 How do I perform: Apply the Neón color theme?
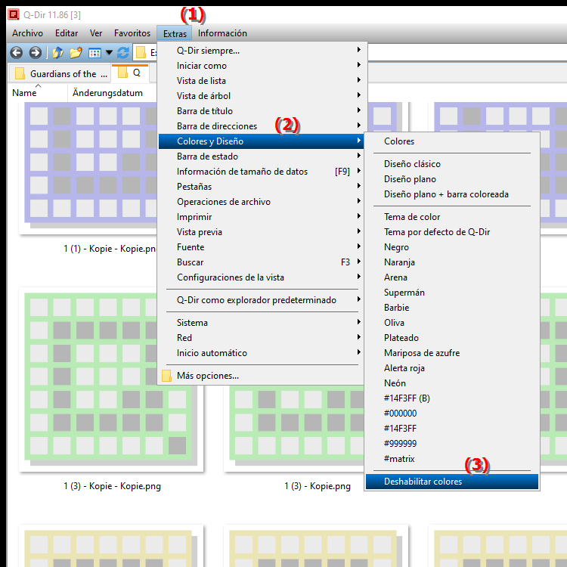tap(452, 383)
